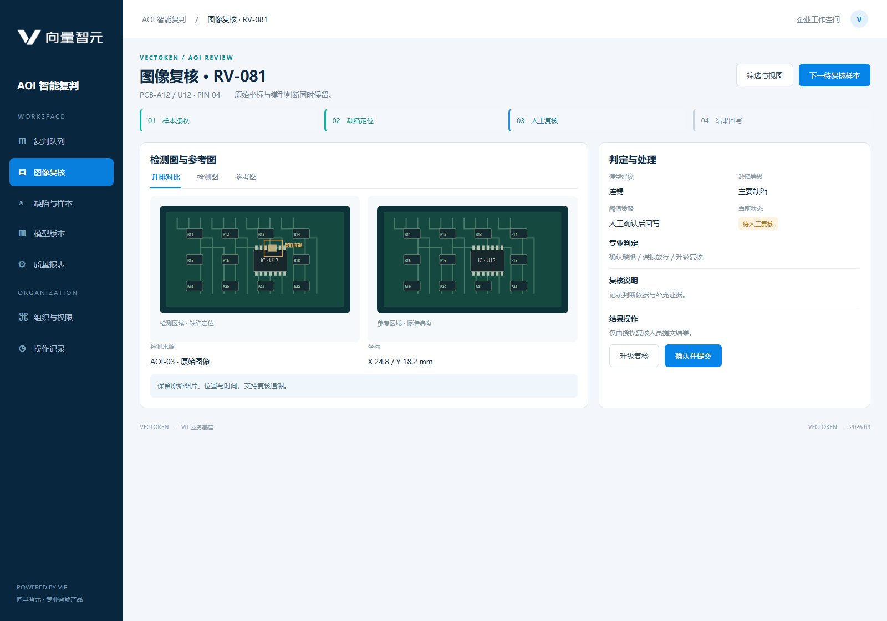
Task: Click the 确认并提交 button
Action: [x=693, y=356]
